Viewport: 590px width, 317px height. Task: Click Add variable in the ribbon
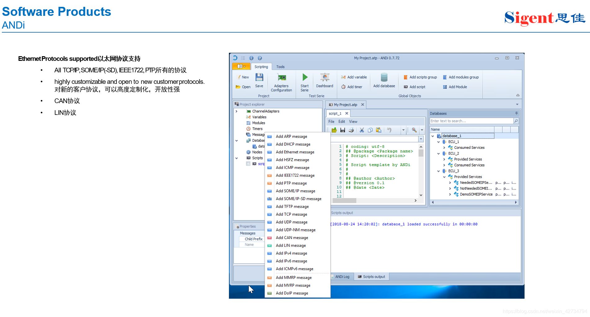(354, 77)
